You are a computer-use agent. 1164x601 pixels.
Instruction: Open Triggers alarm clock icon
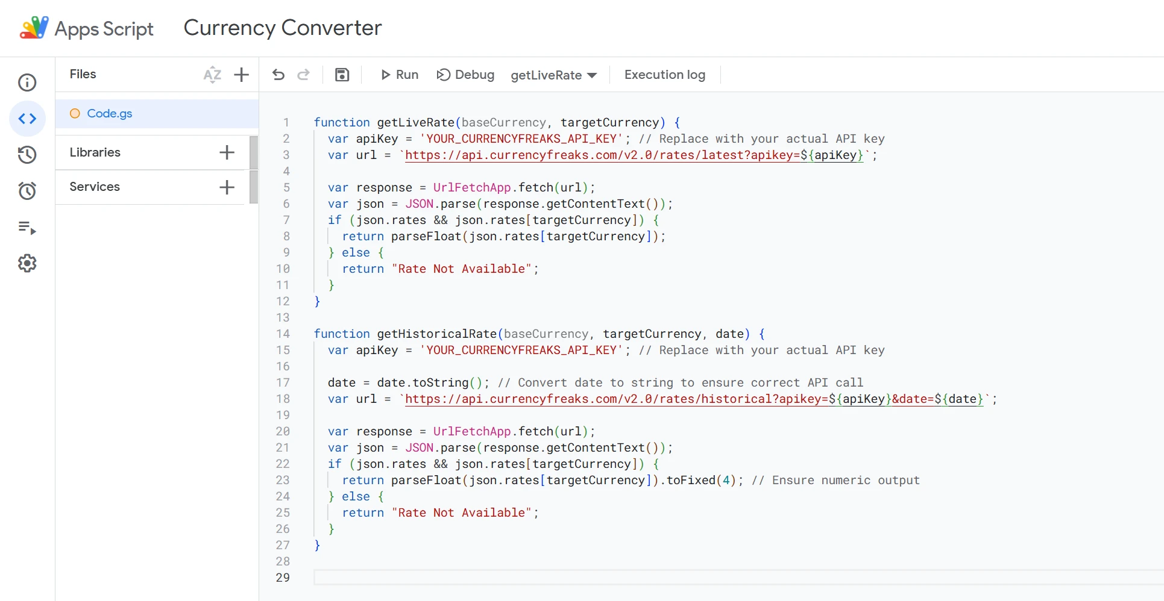coord(27,191)
